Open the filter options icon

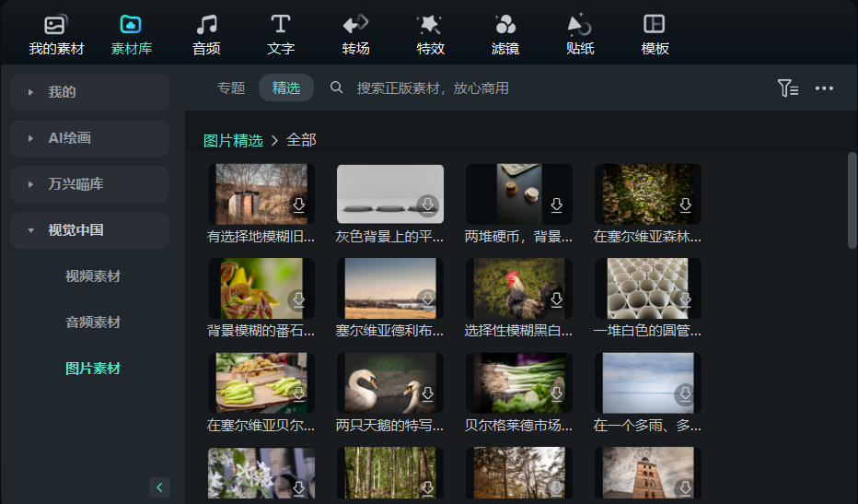click(x=788, y=88)
